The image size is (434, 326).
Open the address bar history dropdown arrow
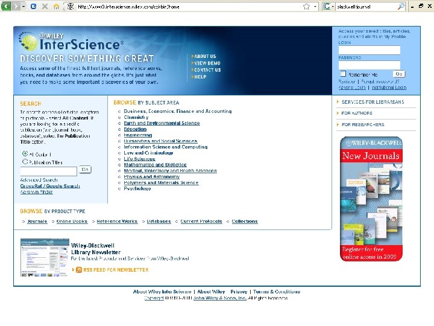point(315,7)
